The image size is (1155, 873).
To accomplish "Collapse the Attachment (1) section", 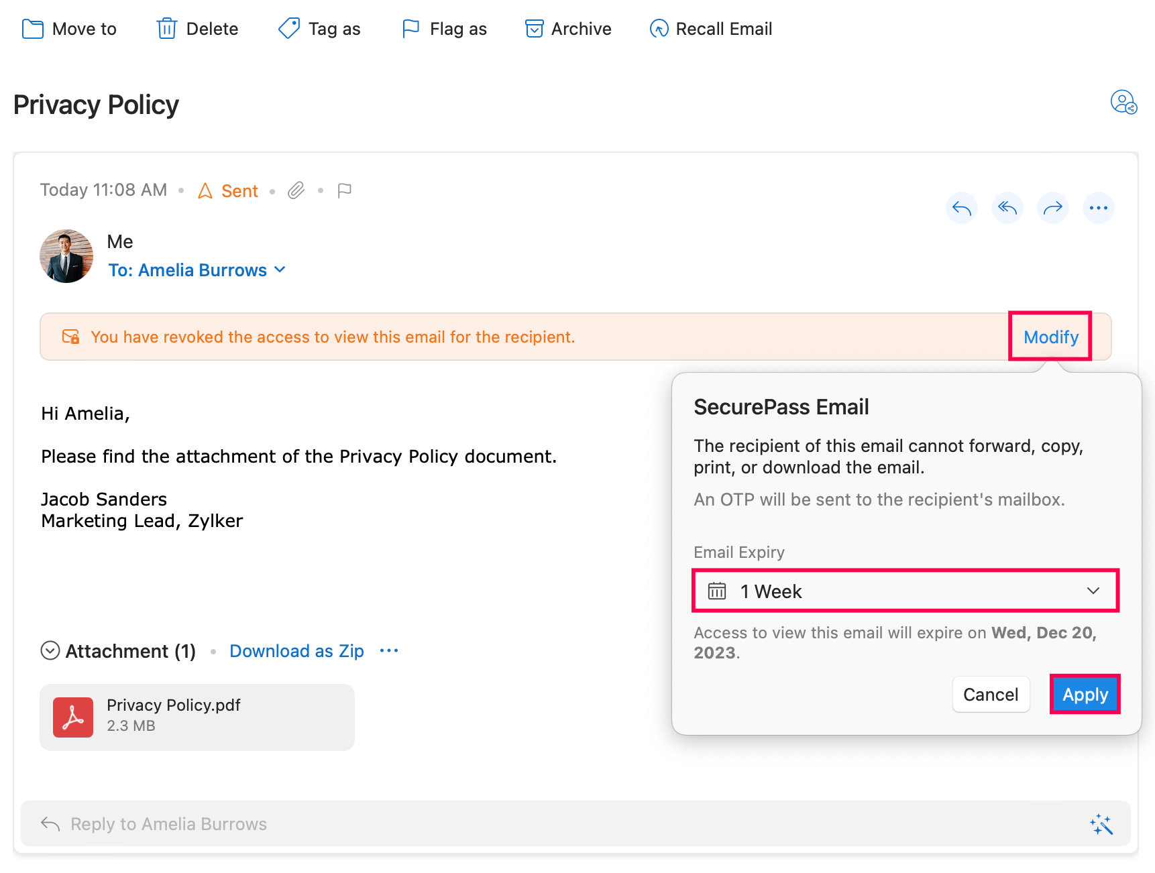I will (x=50, y=651).
